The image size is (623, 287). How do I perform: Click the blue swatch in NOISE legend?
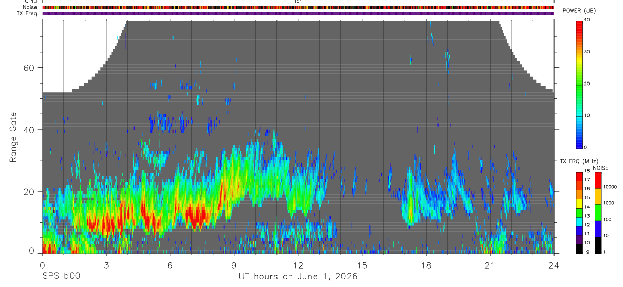coord(598,229)
